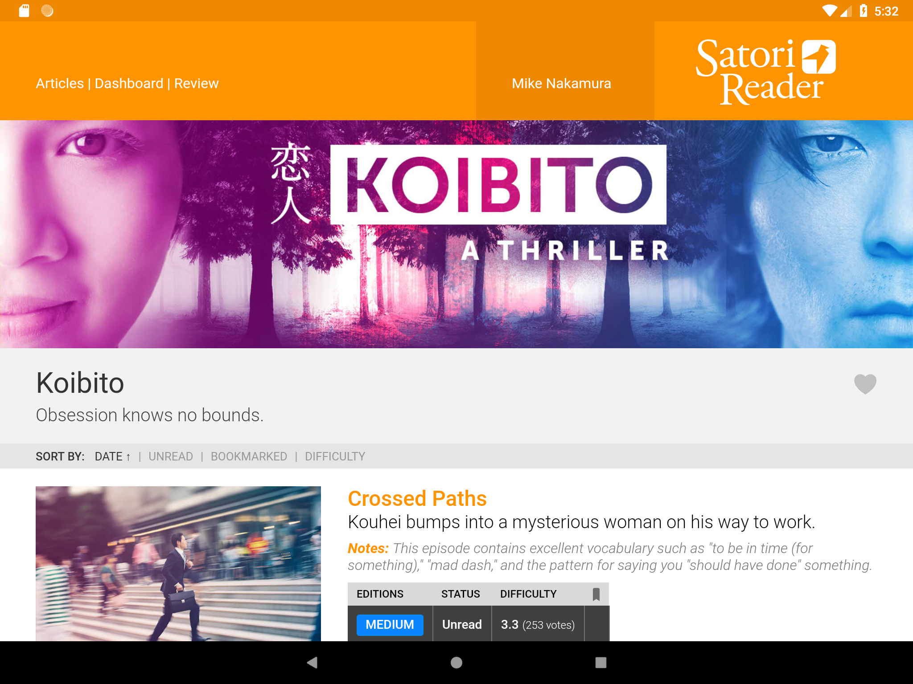913x684 pixels.
Task: Sort episodes by Date
Action: pyautogui.click(x=113, y=456)
